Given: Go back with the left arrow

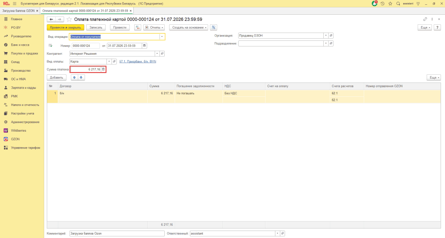Looking at the screenshot, I should click(x=51, y=19).
